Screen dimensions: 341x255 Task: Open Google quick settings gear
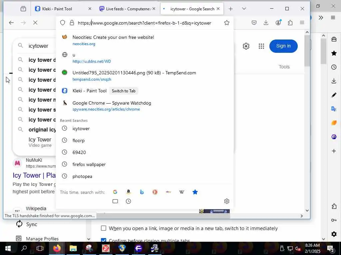coord(246,46)
